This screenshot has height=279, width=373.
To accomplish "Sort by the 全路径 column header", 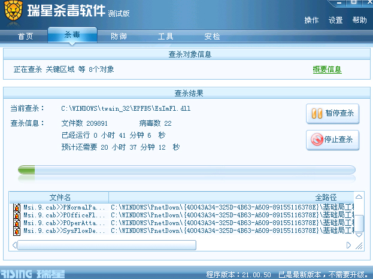I will [232, 197].
